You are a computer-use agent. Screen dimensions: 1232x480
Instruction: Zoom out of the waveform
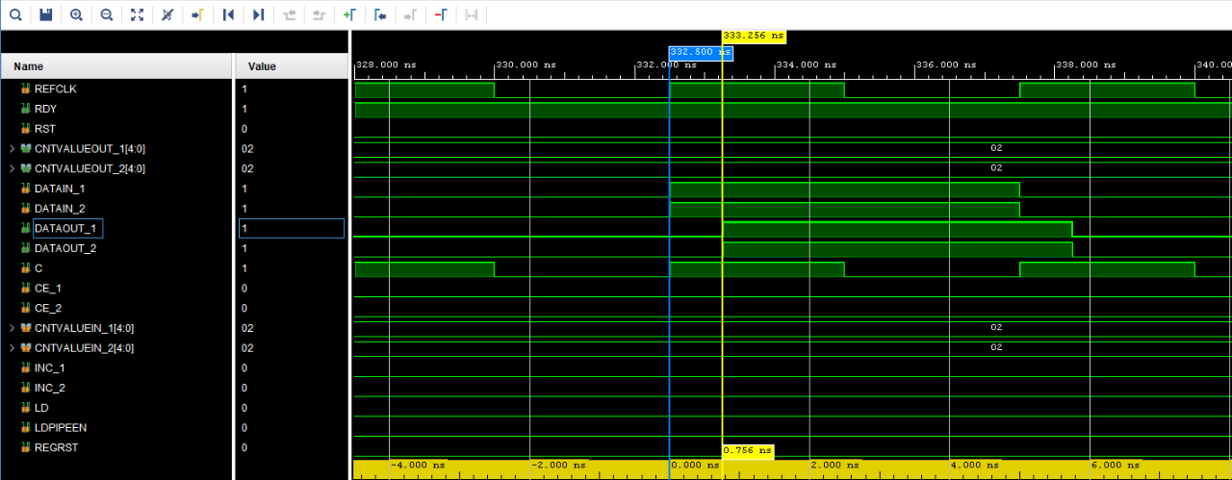[x=106, y=14]
